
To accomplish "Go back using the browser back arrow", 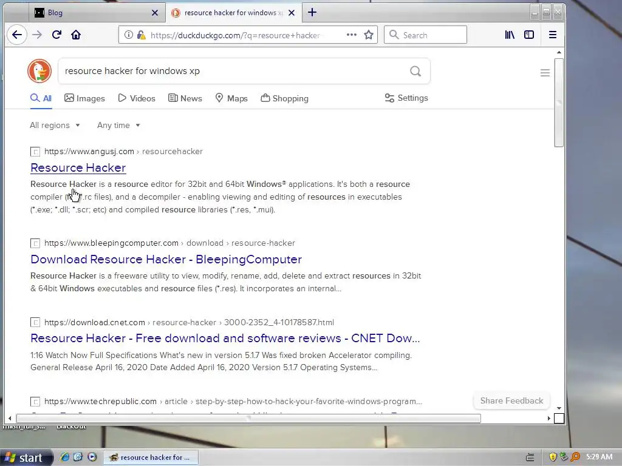I will [x=16, y=35].
